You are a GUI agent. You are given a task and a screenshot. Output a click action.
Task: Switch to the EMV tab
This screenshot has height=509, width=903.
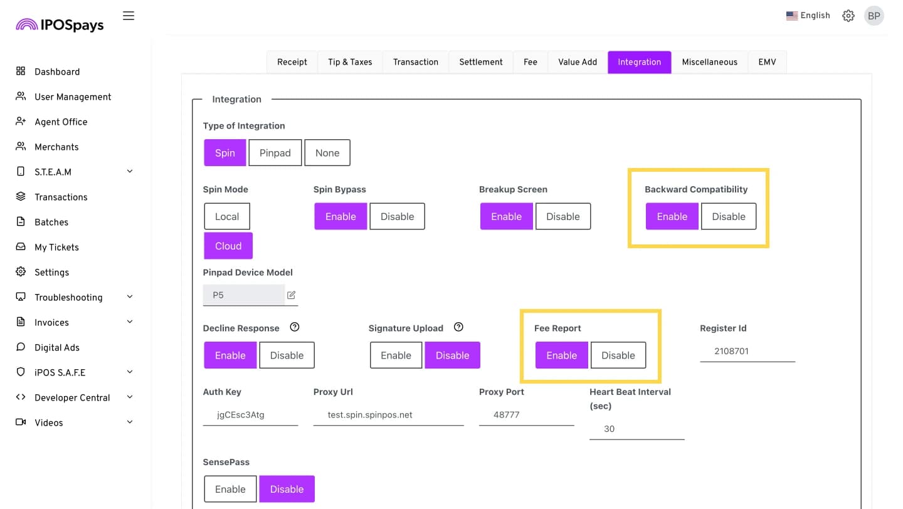pos(767,62)
